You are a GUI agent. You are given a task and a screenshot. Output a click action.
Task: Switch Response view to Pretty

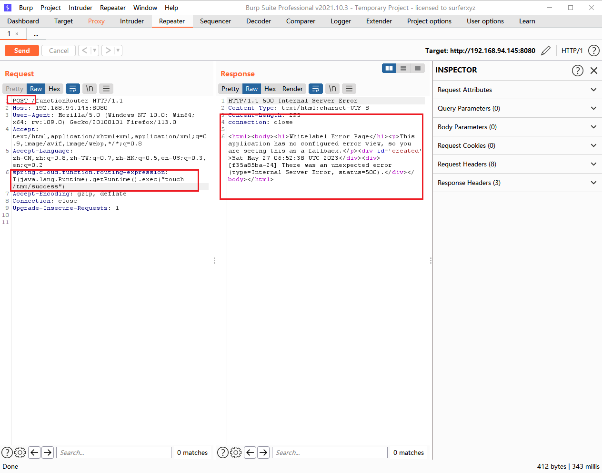click(x=230, y=89)
